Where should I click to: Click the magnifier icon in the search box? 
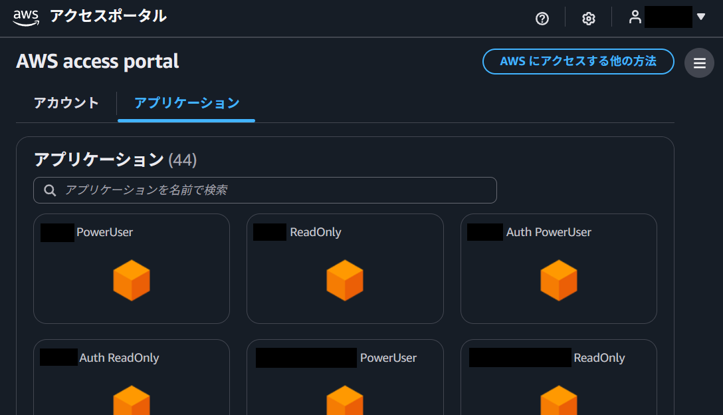[50, 190]
